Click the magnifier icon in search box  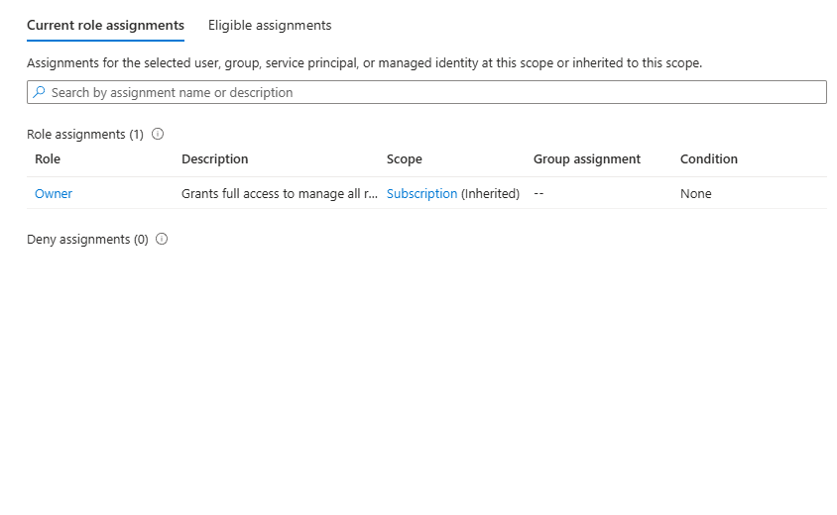[x=39, y=92]
